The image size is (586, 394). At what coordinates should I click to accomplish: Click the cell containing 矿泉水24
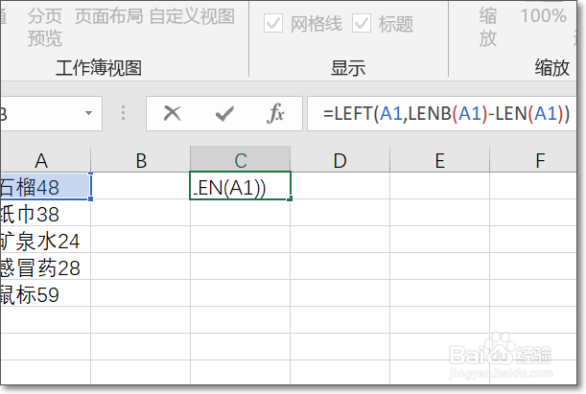41,241
